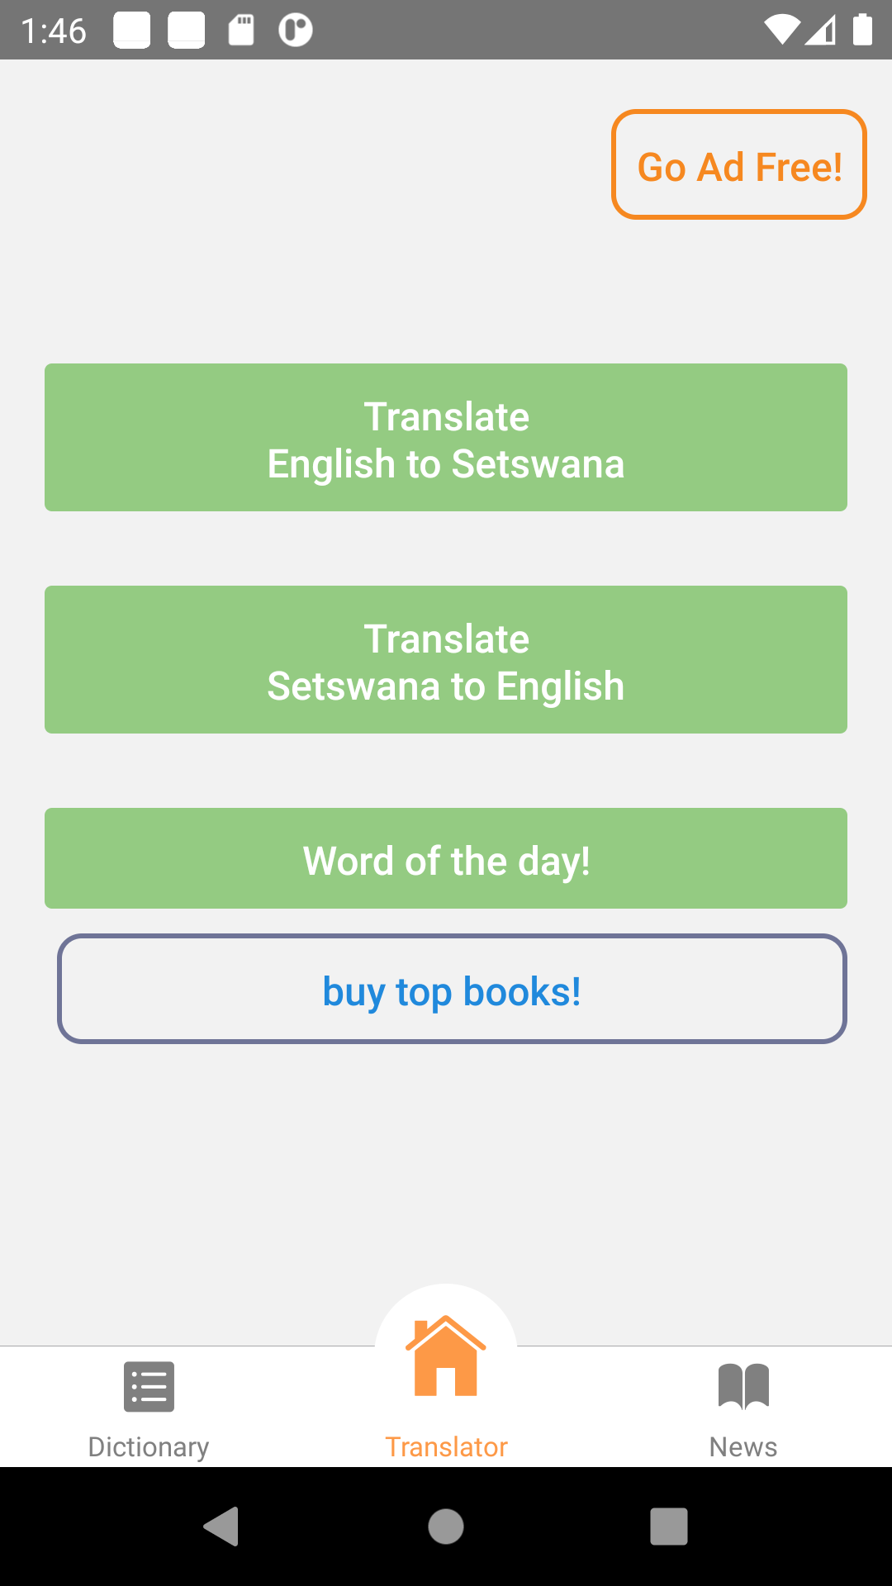Tap the Dictionary list icon

[149, 1386]
